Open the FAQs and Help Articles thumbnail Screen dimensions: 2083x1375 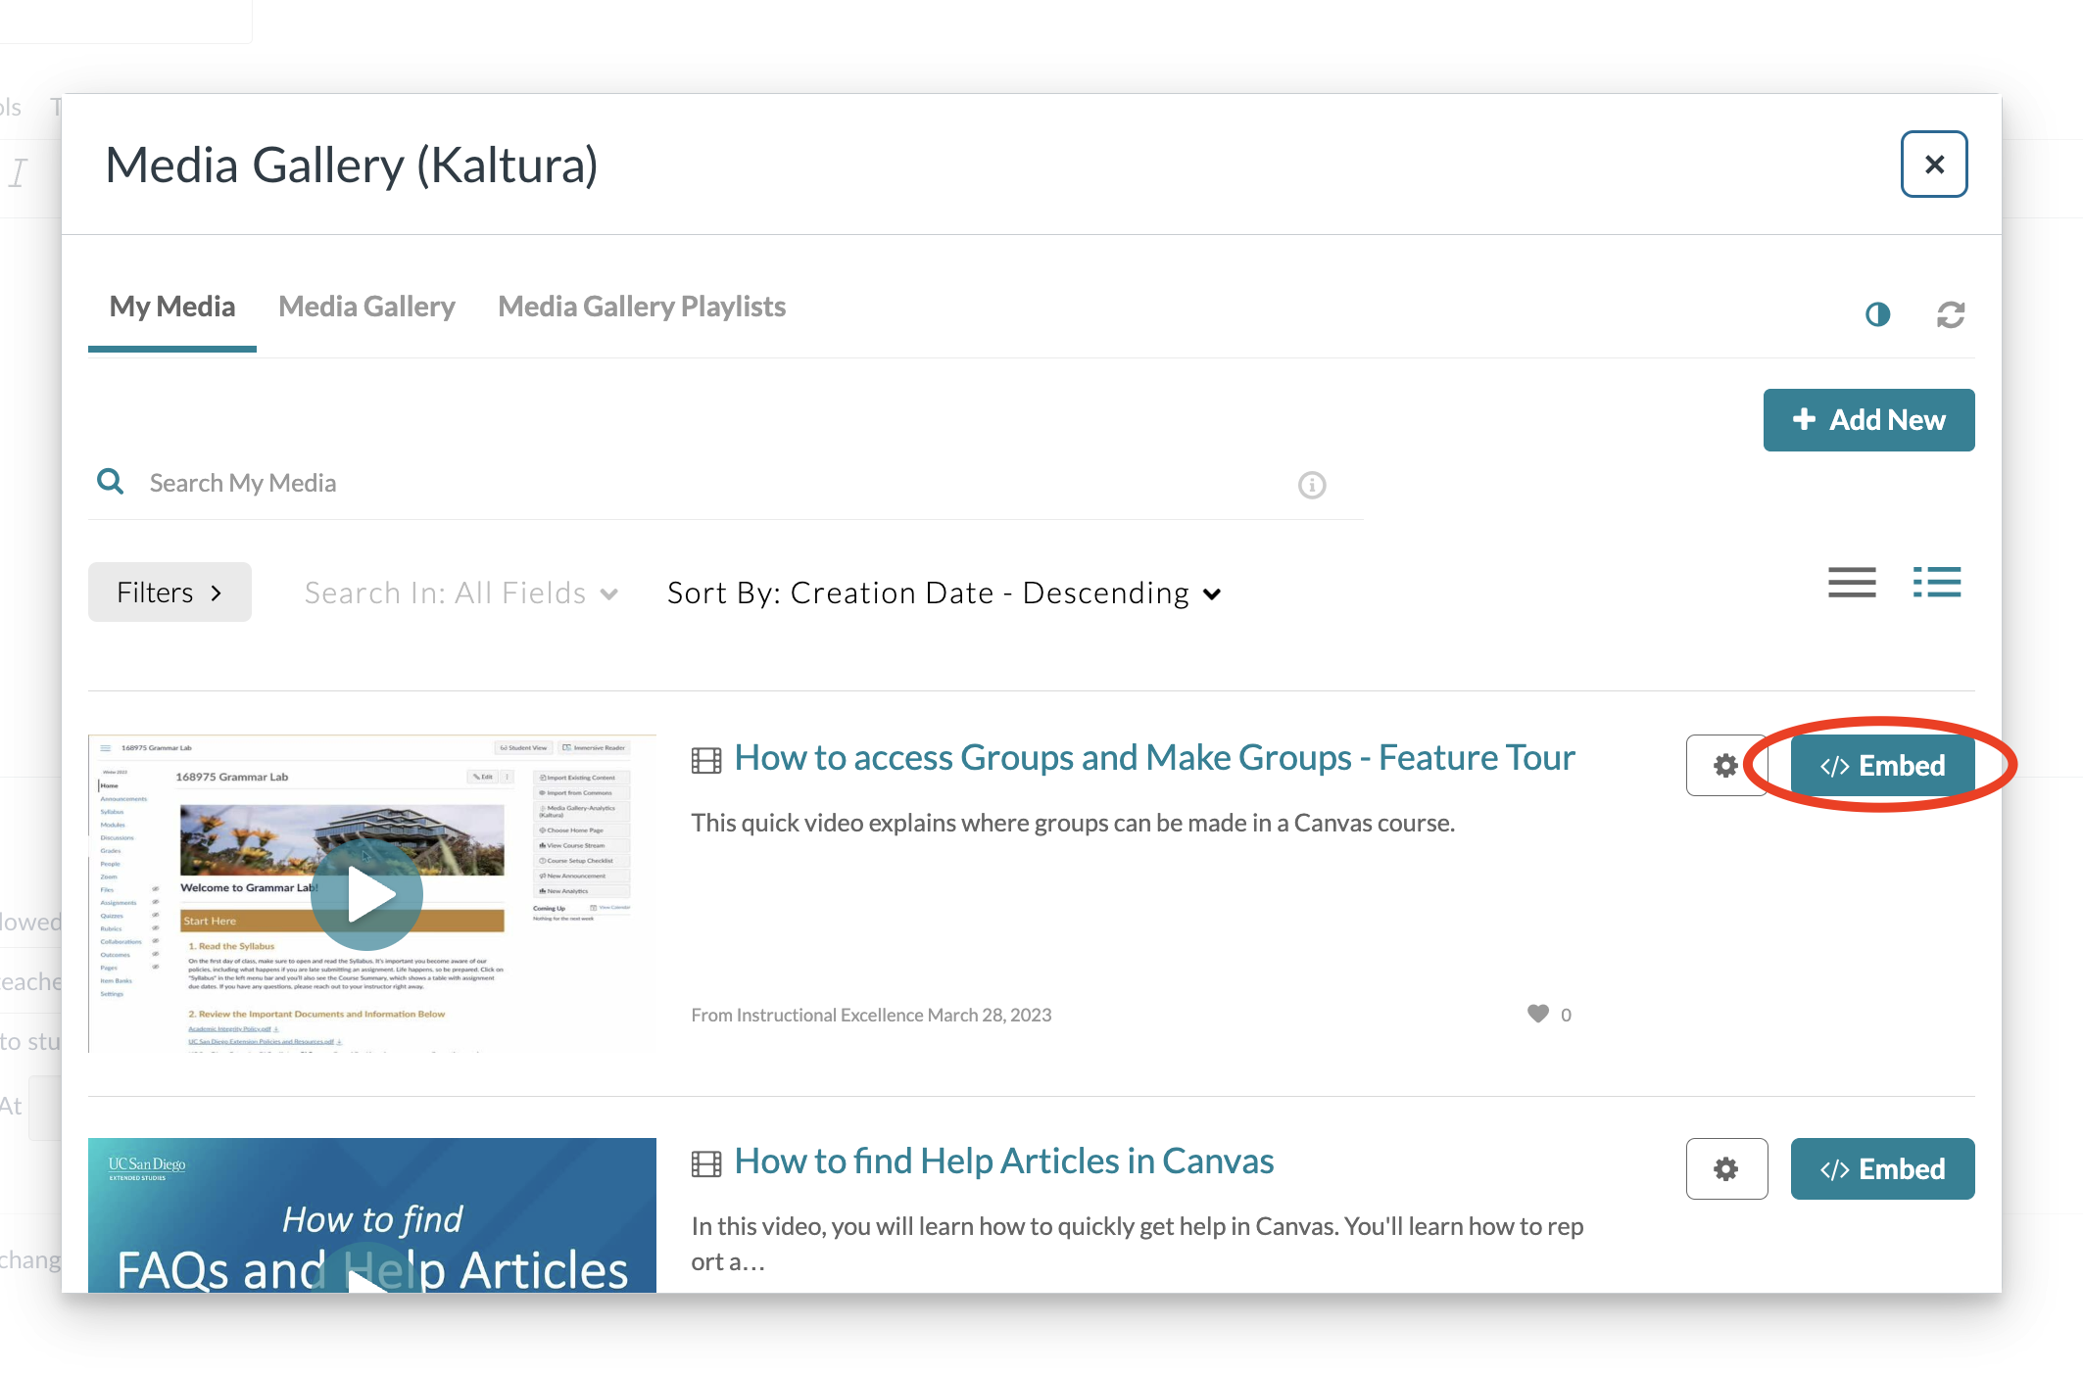point(371,1214)
